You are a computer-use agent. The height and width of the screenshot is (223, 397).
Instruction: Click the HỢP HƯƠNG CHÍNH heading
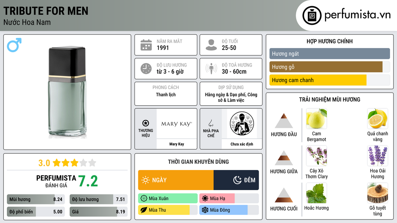click(x=330, y=41)
